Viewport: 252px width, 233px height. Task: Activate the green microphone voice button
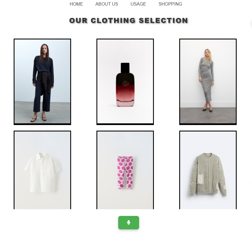point(129,223)
